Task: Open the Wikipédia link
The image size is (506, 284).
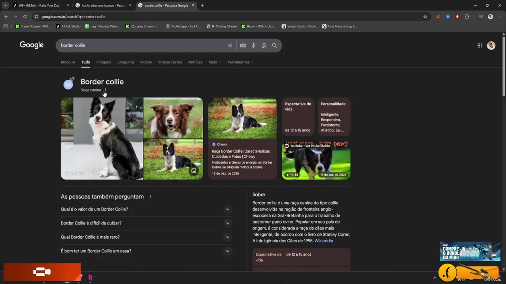Action: click(324, 241)
